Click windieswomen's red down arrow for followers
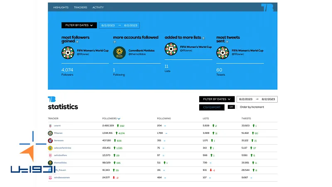The width and height of the screenshot is (332, 187). (x=114, y=177)
